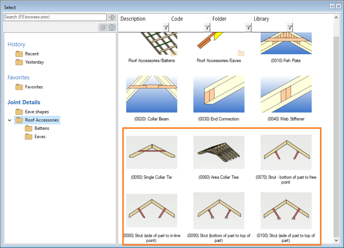Click the Battens folder icon
This screenshot has height=248, width=344.
point(29,128)
